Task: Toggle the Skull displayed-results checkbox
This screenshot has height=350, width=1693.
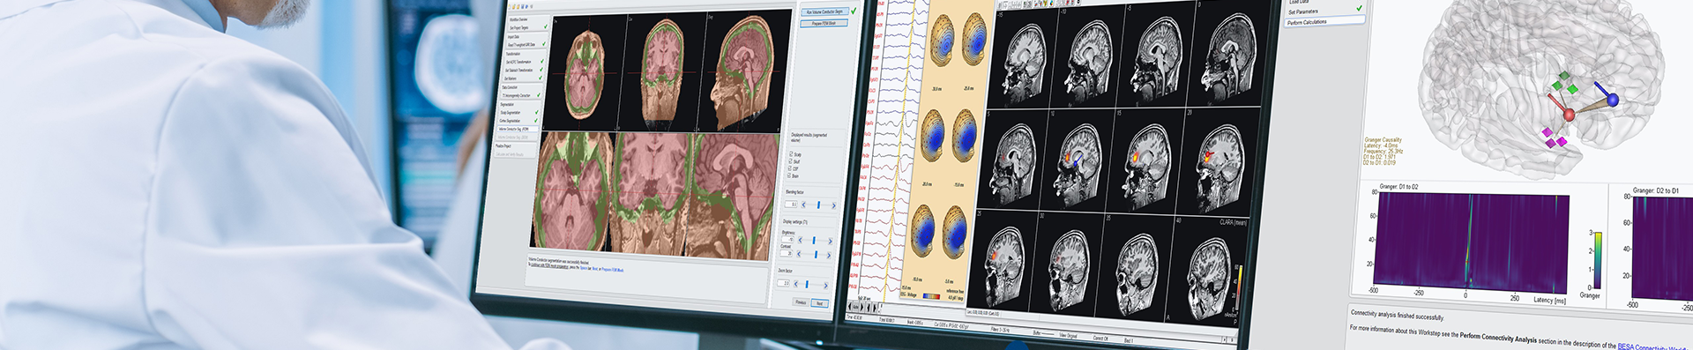Action: (790, 161)
